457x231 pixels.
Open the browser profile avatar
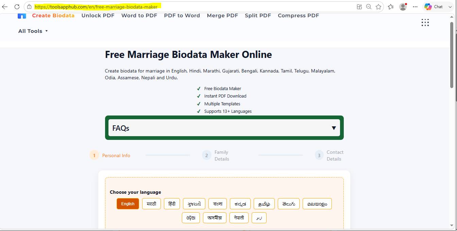click(403, 6)
